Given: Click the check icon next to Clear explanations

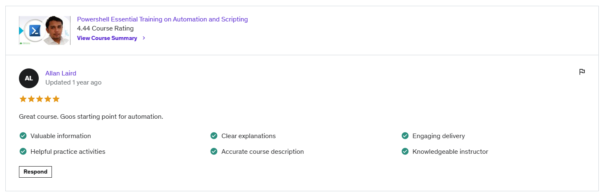Looking at the screenshot, I should point(214,136).
